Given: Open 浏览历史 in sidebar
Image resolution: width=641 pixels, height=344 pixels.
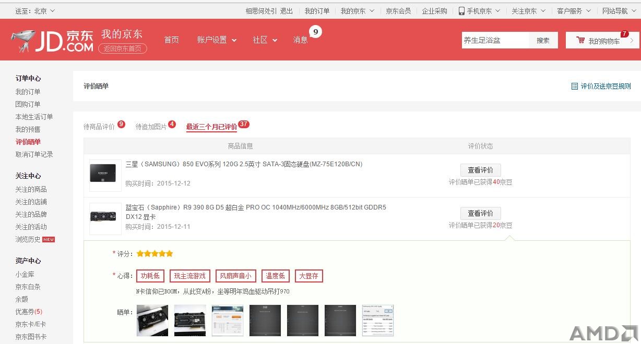Looking at the screenshot, I should (x=28, y=239).
